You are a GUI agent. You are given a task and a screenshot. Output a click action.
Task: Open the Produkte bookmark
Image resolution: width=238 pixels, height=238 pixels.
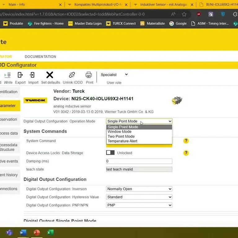coord(13,24)
